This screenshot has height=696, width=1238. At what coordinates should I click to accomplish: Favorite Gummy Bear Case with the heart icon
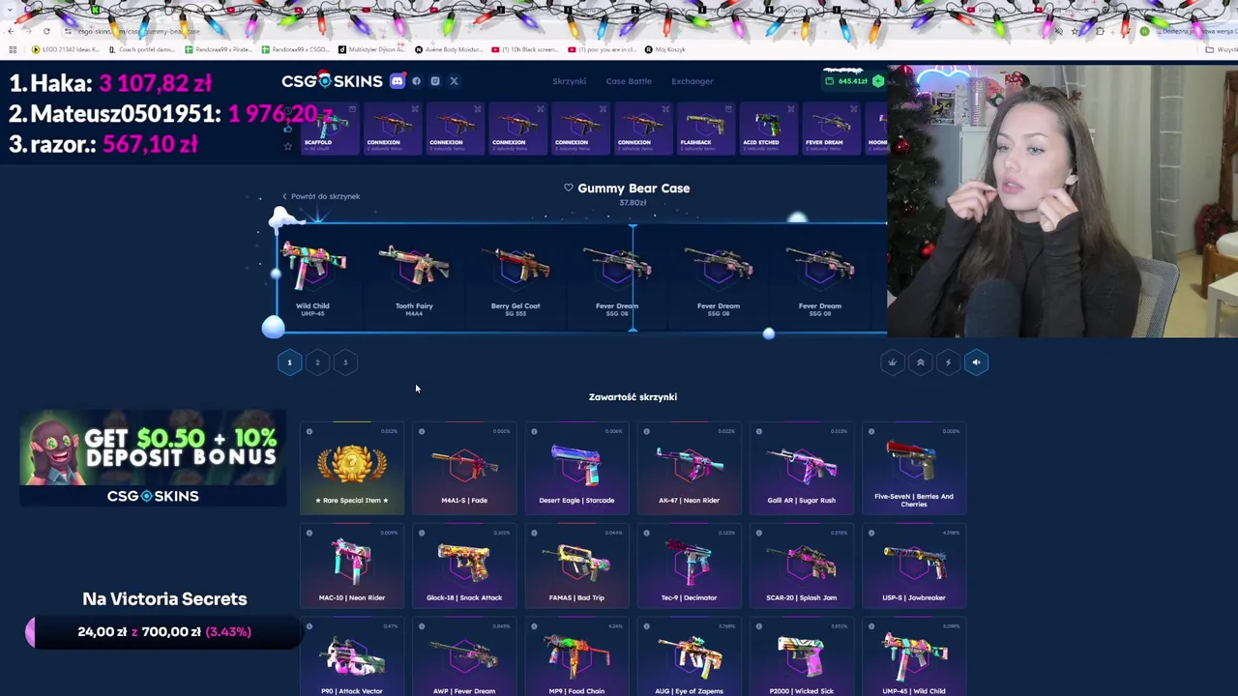[x=569, y=188]
